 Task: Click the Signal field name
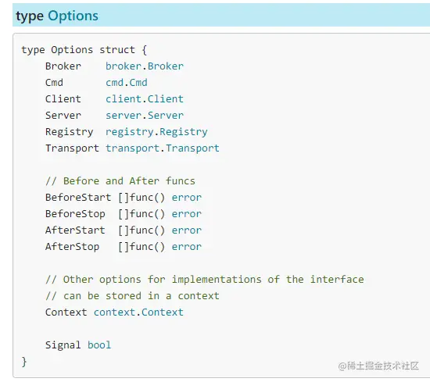point(63,345)
